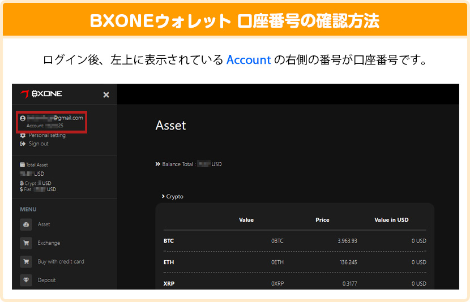This screenshot has width=470, height=302.
Task: Click the 0ETH value cell
Action: (277, 262)
